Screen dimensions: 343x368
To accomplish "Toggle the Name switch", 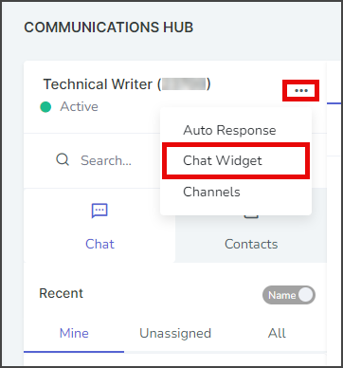I will [x=289, y=295].
